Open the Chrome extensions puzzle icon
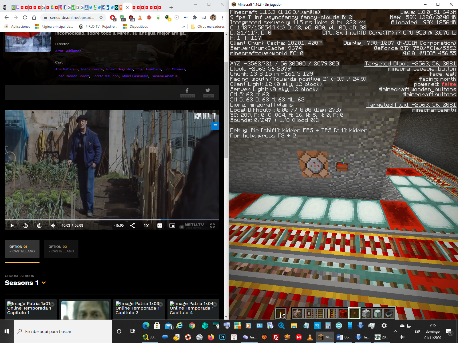The width and height of the screenshot is (458, 343). (x=195, y=17)
